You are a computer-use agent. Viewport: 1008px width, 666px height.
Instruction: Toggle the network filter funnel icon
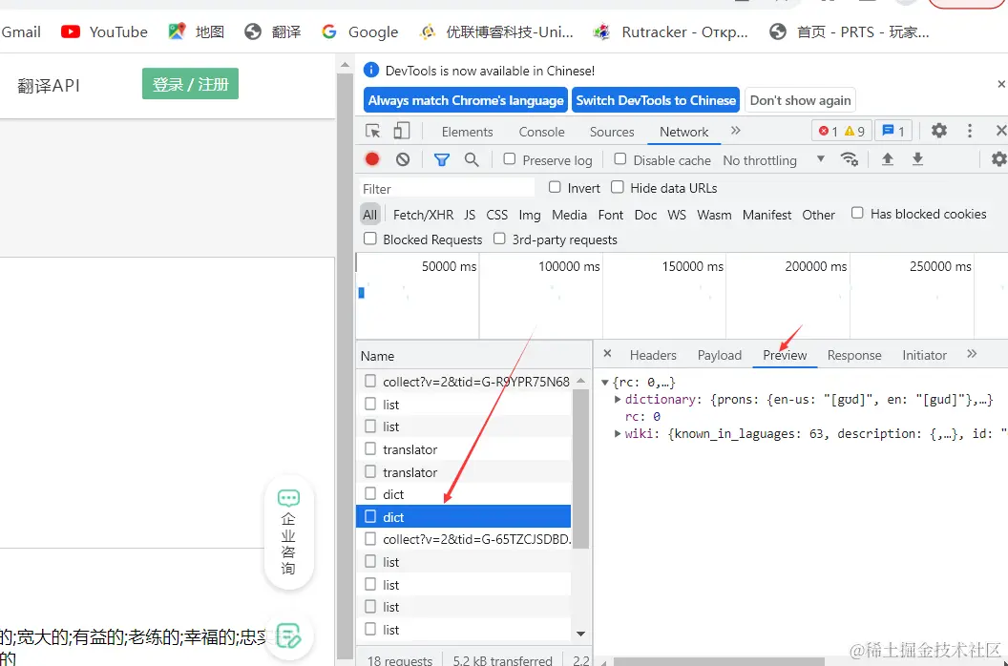[442, 159]
